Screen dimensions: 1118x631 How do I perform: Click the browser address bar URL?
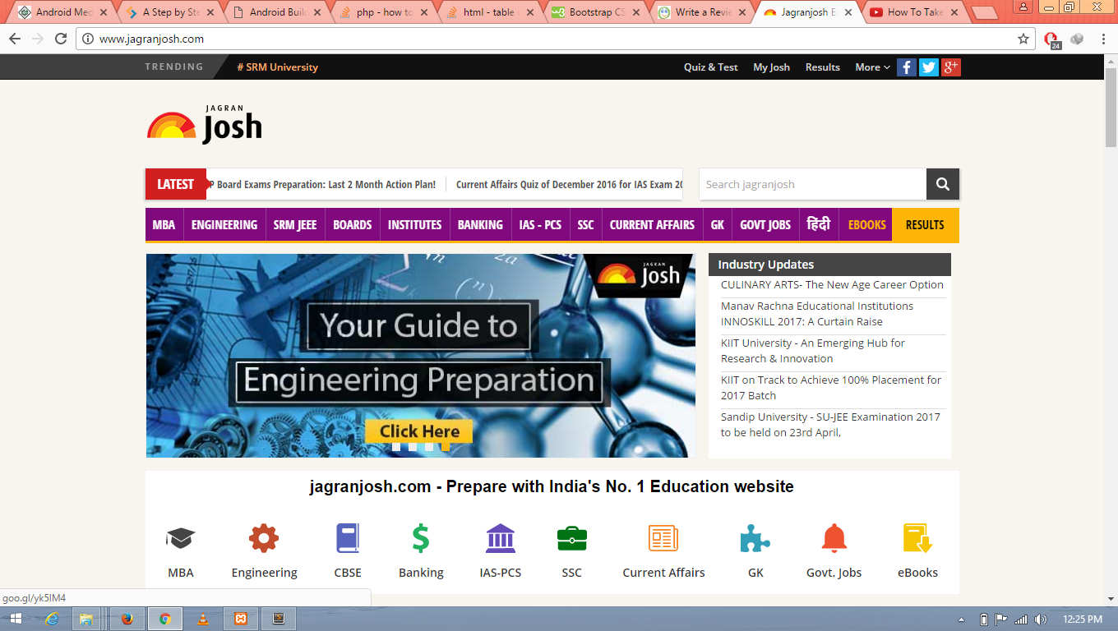[x=152, y=39]
